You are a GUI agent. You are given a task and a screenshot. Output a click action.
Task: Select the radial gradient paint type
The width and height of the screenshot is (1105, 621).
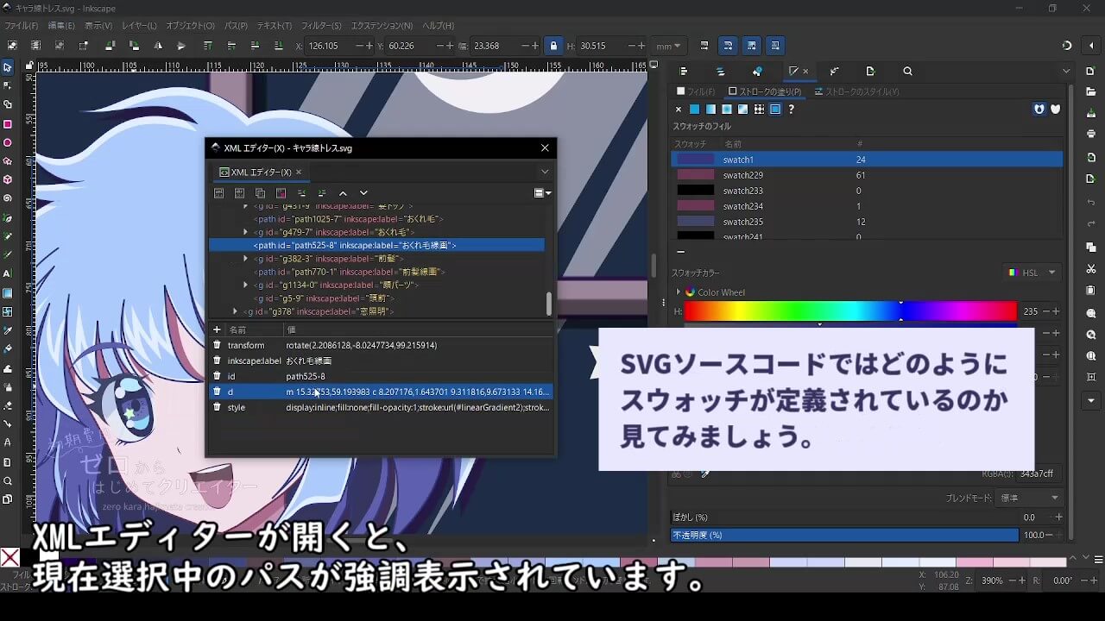(727, 110)
